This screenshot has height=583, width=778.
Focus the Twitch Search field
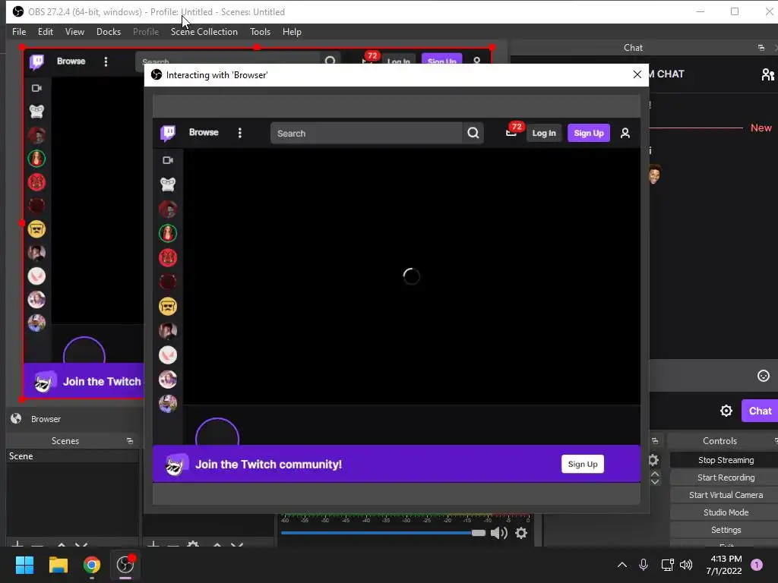(x=366, y=133)
